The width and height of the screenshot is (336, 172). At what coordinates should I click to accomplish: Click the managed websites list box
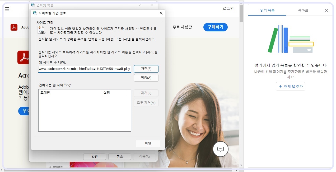click(x=85, y=110)
